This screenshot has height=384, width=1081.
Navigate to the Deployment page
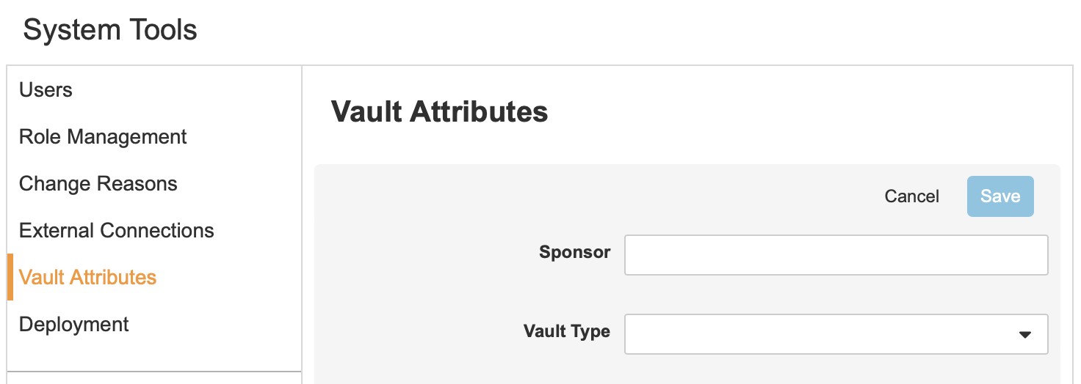pos(74,325)
